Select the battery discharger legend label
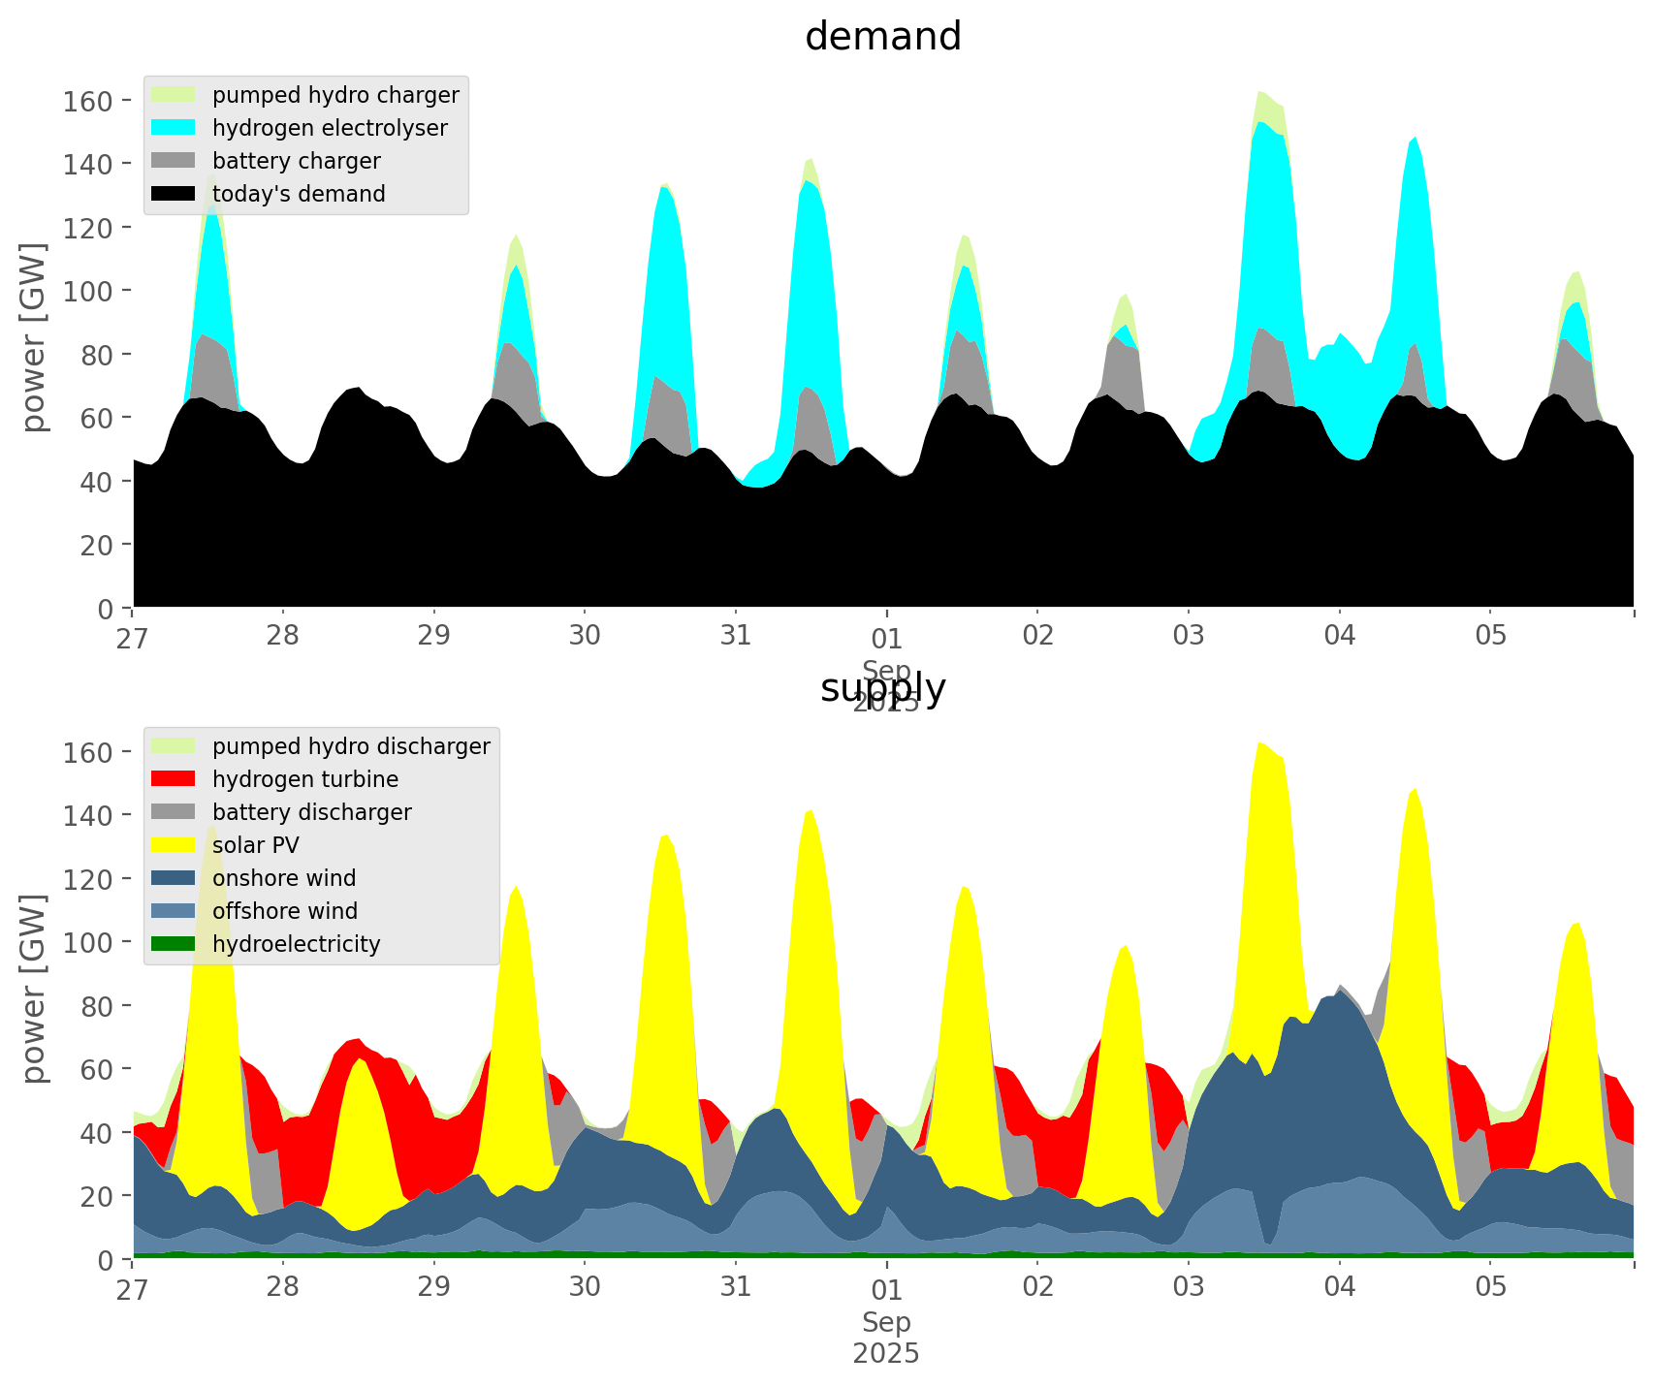 pyautogui.click(x=311, y=812)
